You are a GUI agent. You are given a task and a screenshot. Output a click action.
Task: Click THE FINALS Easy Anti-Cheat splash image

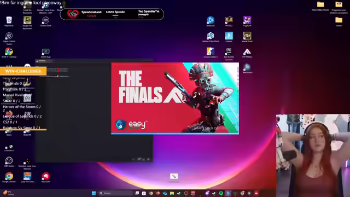[175, 98]
